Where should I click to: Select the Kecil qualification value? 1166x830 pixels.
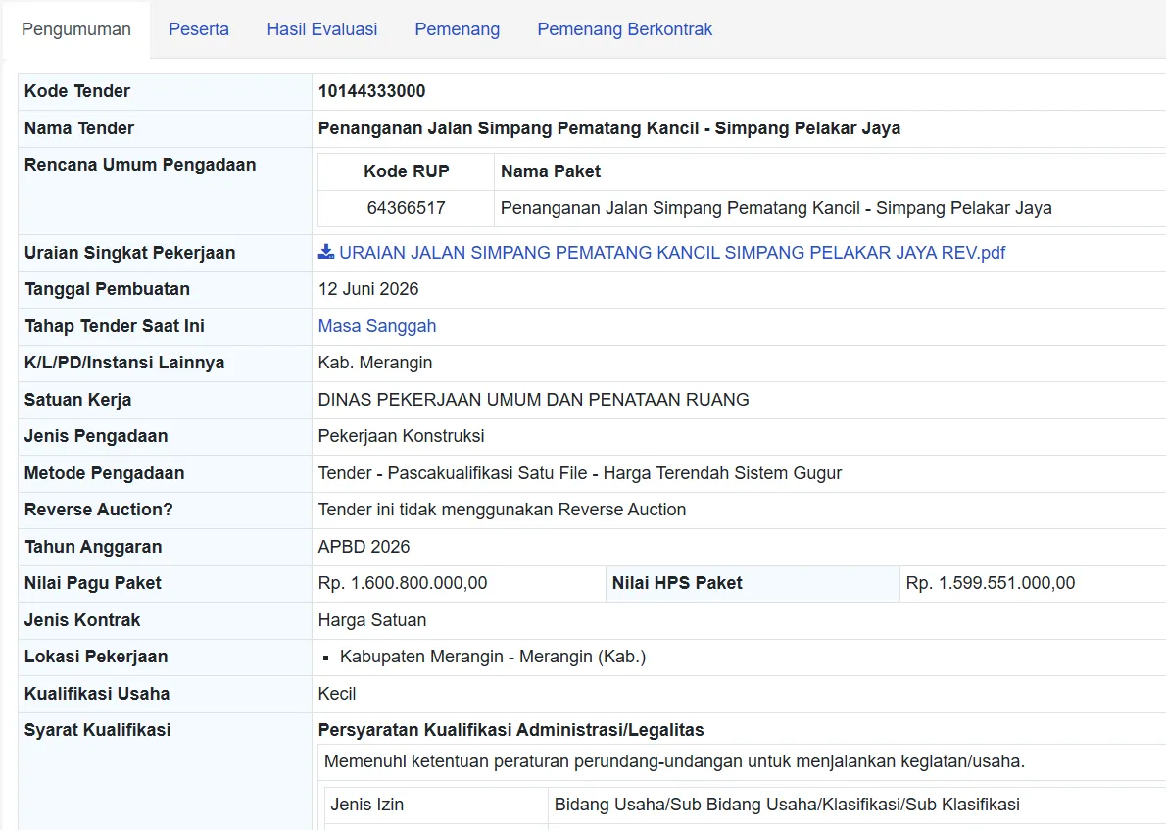tap(337, 695)
